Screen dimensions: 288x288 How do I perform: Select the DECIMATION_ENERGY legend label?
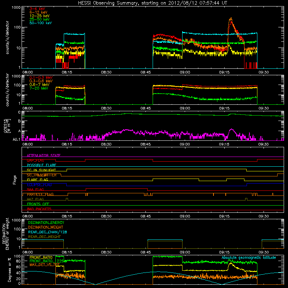pos(46,222)
